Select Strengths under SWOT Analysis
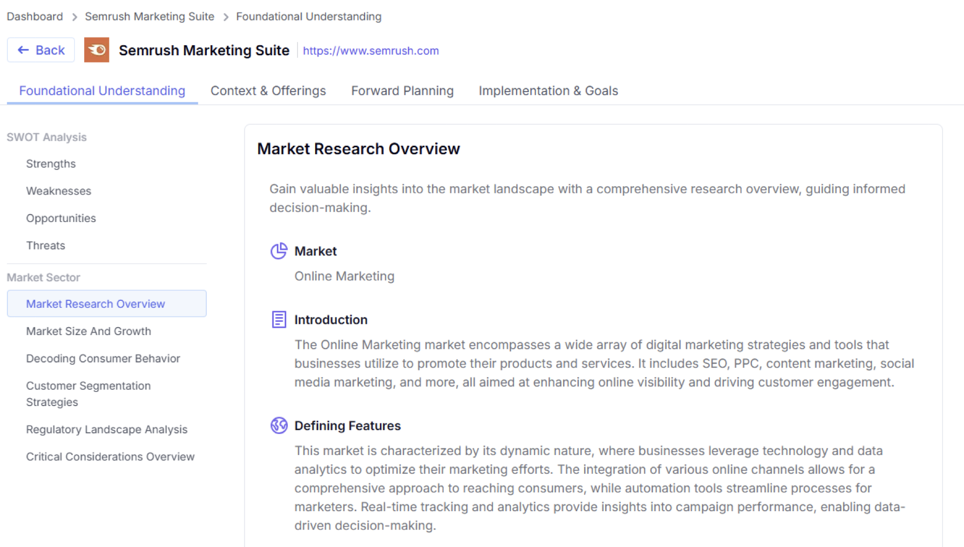 pos(51,164)
